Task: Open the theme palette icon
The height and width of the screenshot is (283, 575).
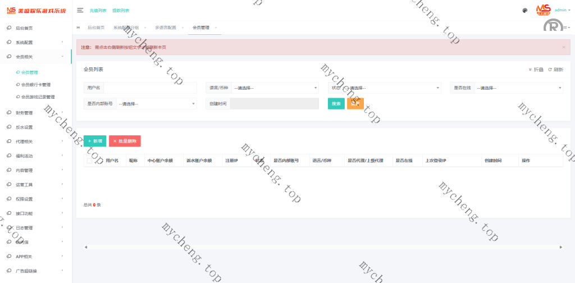Action: coord(524,10)
